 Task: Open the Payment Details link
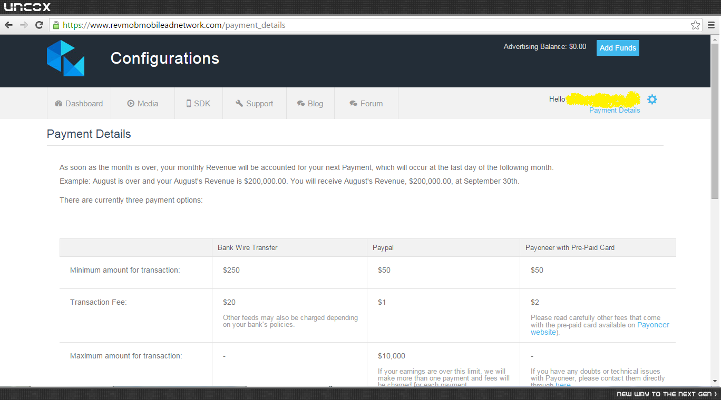pyautogui.click(x=615, y=111)
